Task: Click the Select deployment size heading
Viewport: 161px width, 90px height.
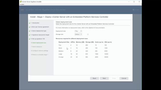Action: [x=64, y=22]
